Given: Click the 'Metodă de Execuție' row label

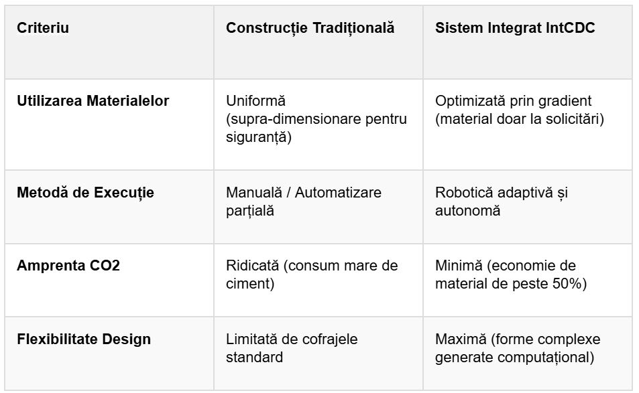Looking at the screenshot, I should tap(85, 193).
